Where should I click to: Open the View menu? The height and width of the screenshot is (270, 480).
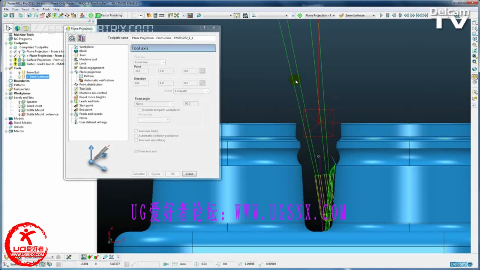[x=15, y=9]
